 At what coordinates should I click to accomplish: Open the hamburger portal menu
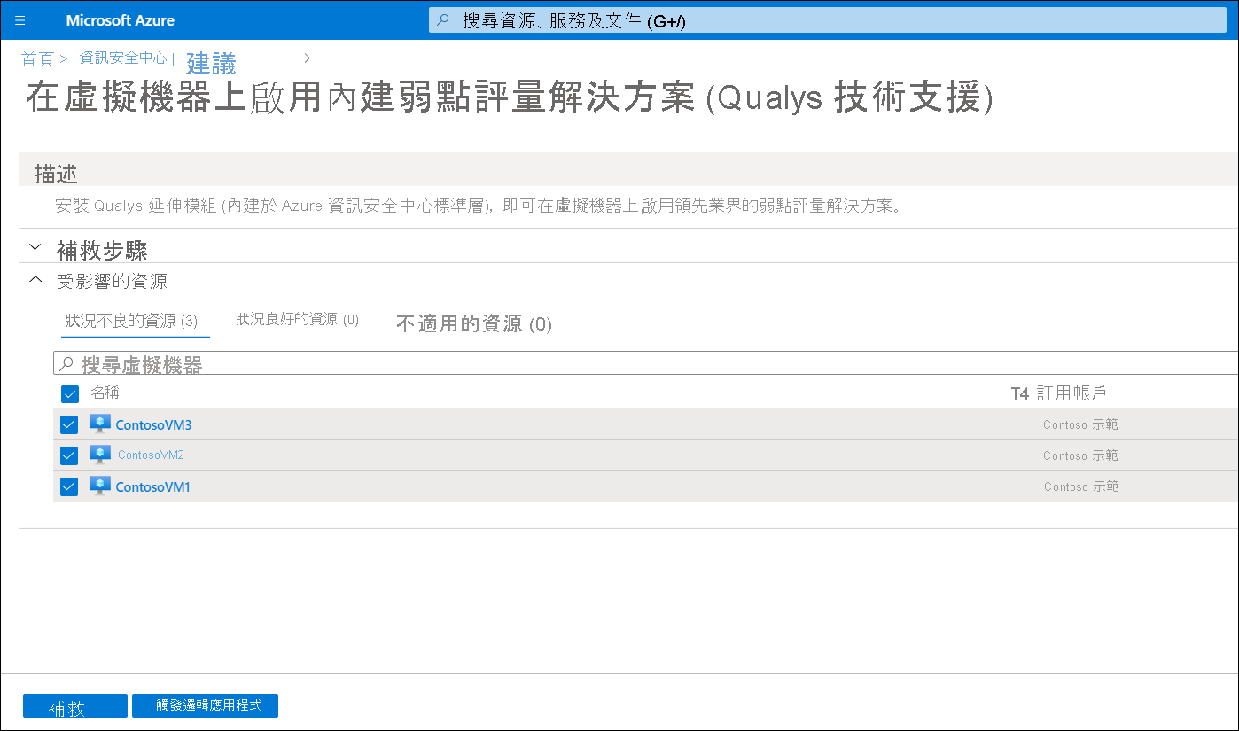[20, 20]
